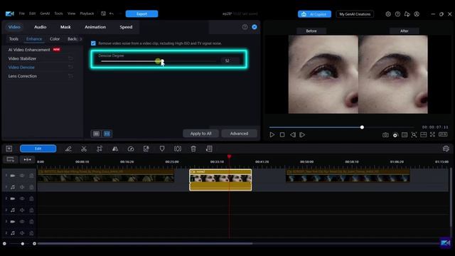Select the Color sub-tab
Image resolution: width=455 pixels, height=256 pixels.
pos(55,39)
